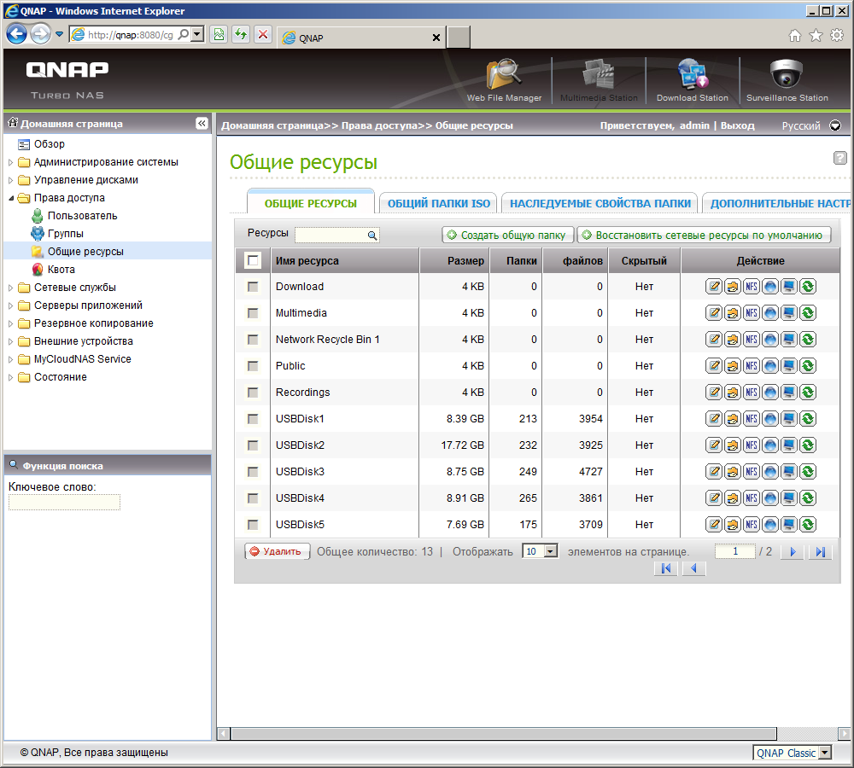Click green refresh icon for USBDisk1
Image resolution: width=854 pixels, height=768 pixels.
[x=808, y=419]
